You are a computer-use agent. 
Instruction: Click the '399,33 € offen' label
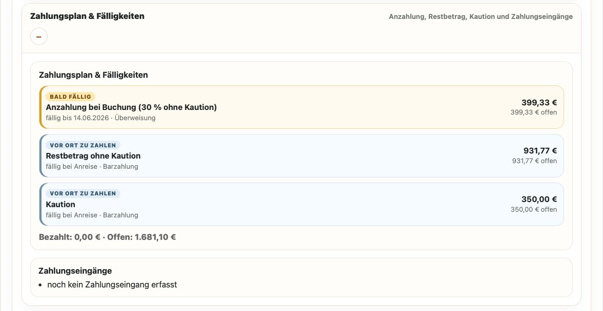point(534,113)
